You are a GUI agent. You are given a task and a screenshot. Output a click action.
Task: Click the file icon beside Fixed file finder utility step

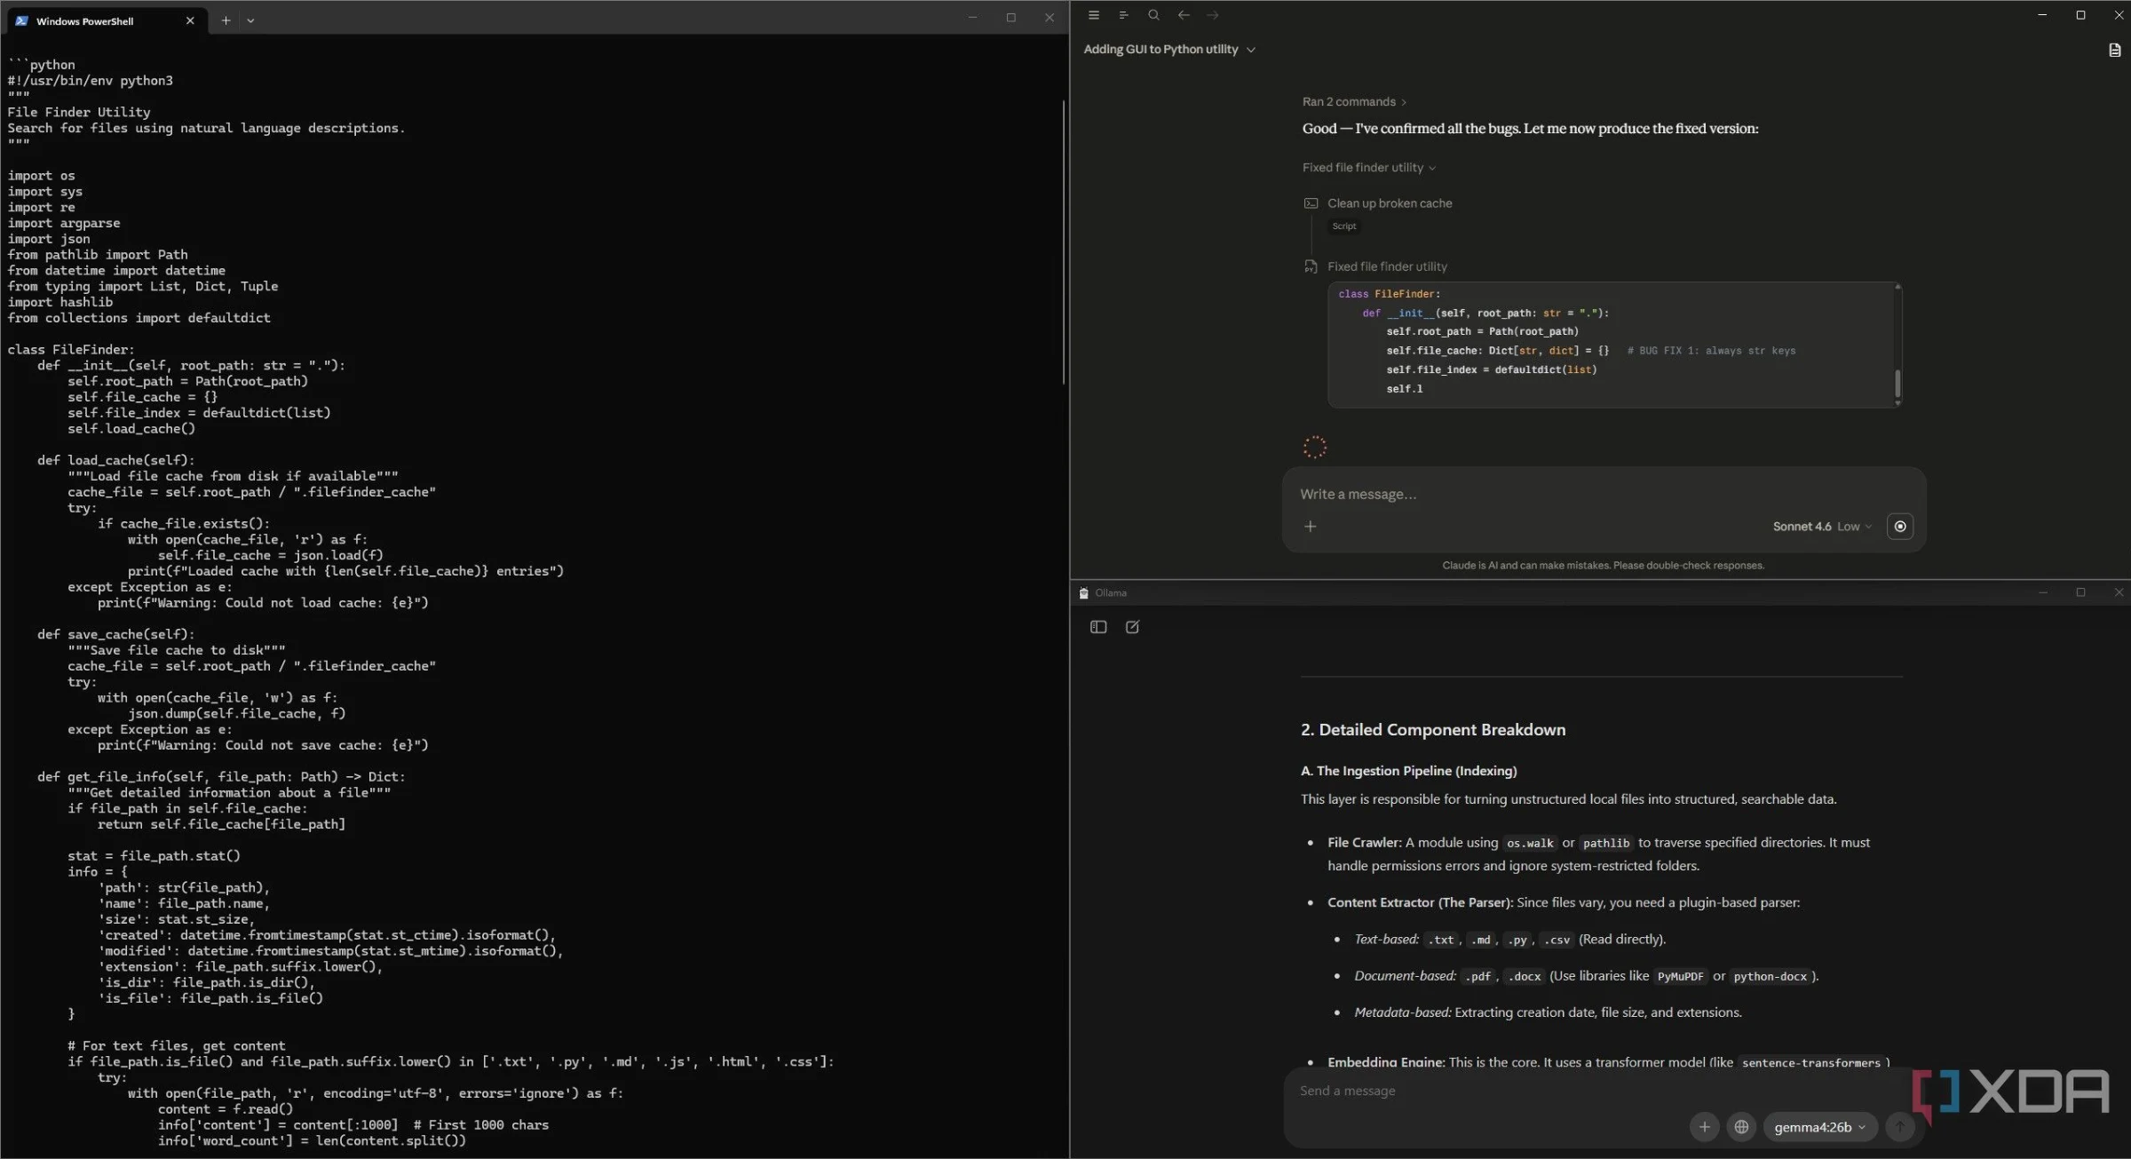click(x=1311, y=266)
